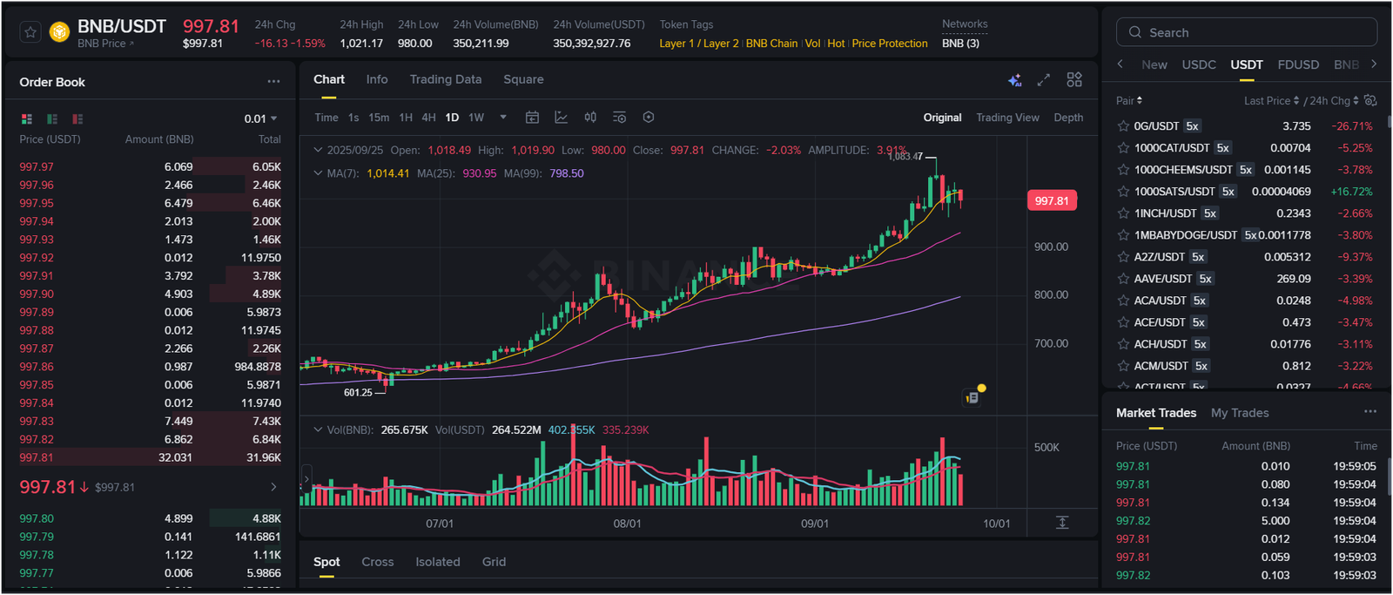Collapse the Vol(BNB) indicator legend
The image size is (1393, 595).
[x=318, y=429]
